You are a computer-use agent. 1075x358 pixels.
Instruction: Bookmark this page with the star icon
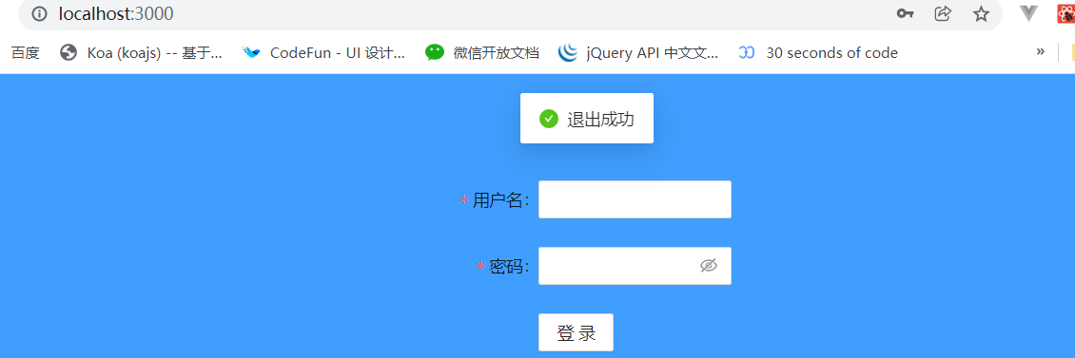tap(981, 13)
